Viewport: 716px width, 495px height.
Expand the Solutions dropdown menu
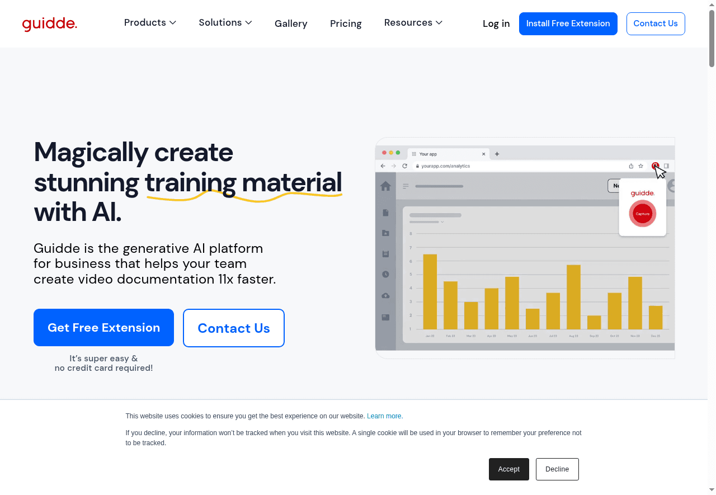coord(225,23)
